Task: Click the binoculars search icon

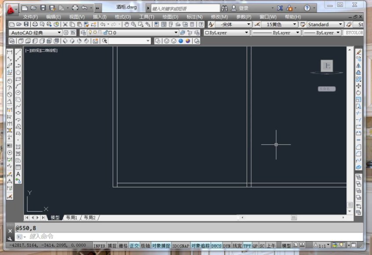Action: click(x=224, y=8)
